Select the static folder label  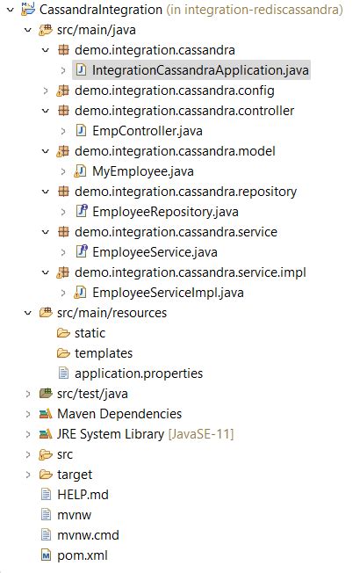click(90, 333)
